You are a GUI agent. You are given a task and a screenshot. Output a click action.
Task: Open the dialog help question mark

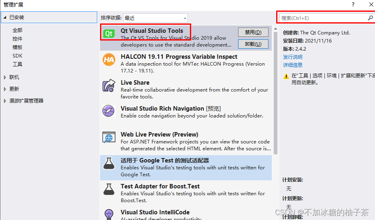point(353,4)
